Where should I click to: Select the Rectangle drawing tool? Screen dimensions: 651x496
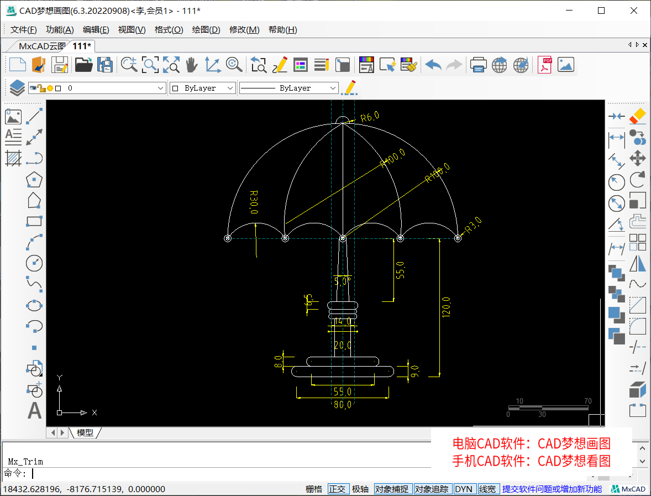[x=34, y=221]
